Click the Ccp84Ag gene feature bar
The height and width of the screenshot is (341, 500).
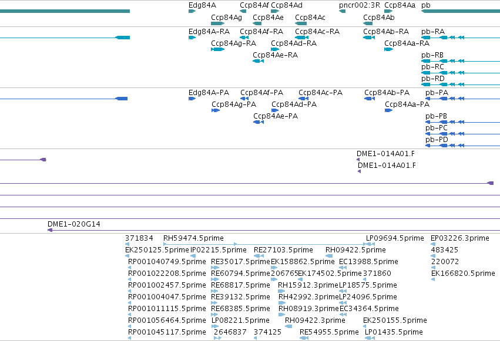(218, 23)
